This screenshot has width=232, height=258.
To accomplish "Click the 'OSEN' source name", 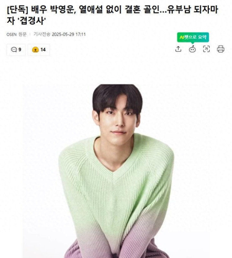I will [12, 34].
